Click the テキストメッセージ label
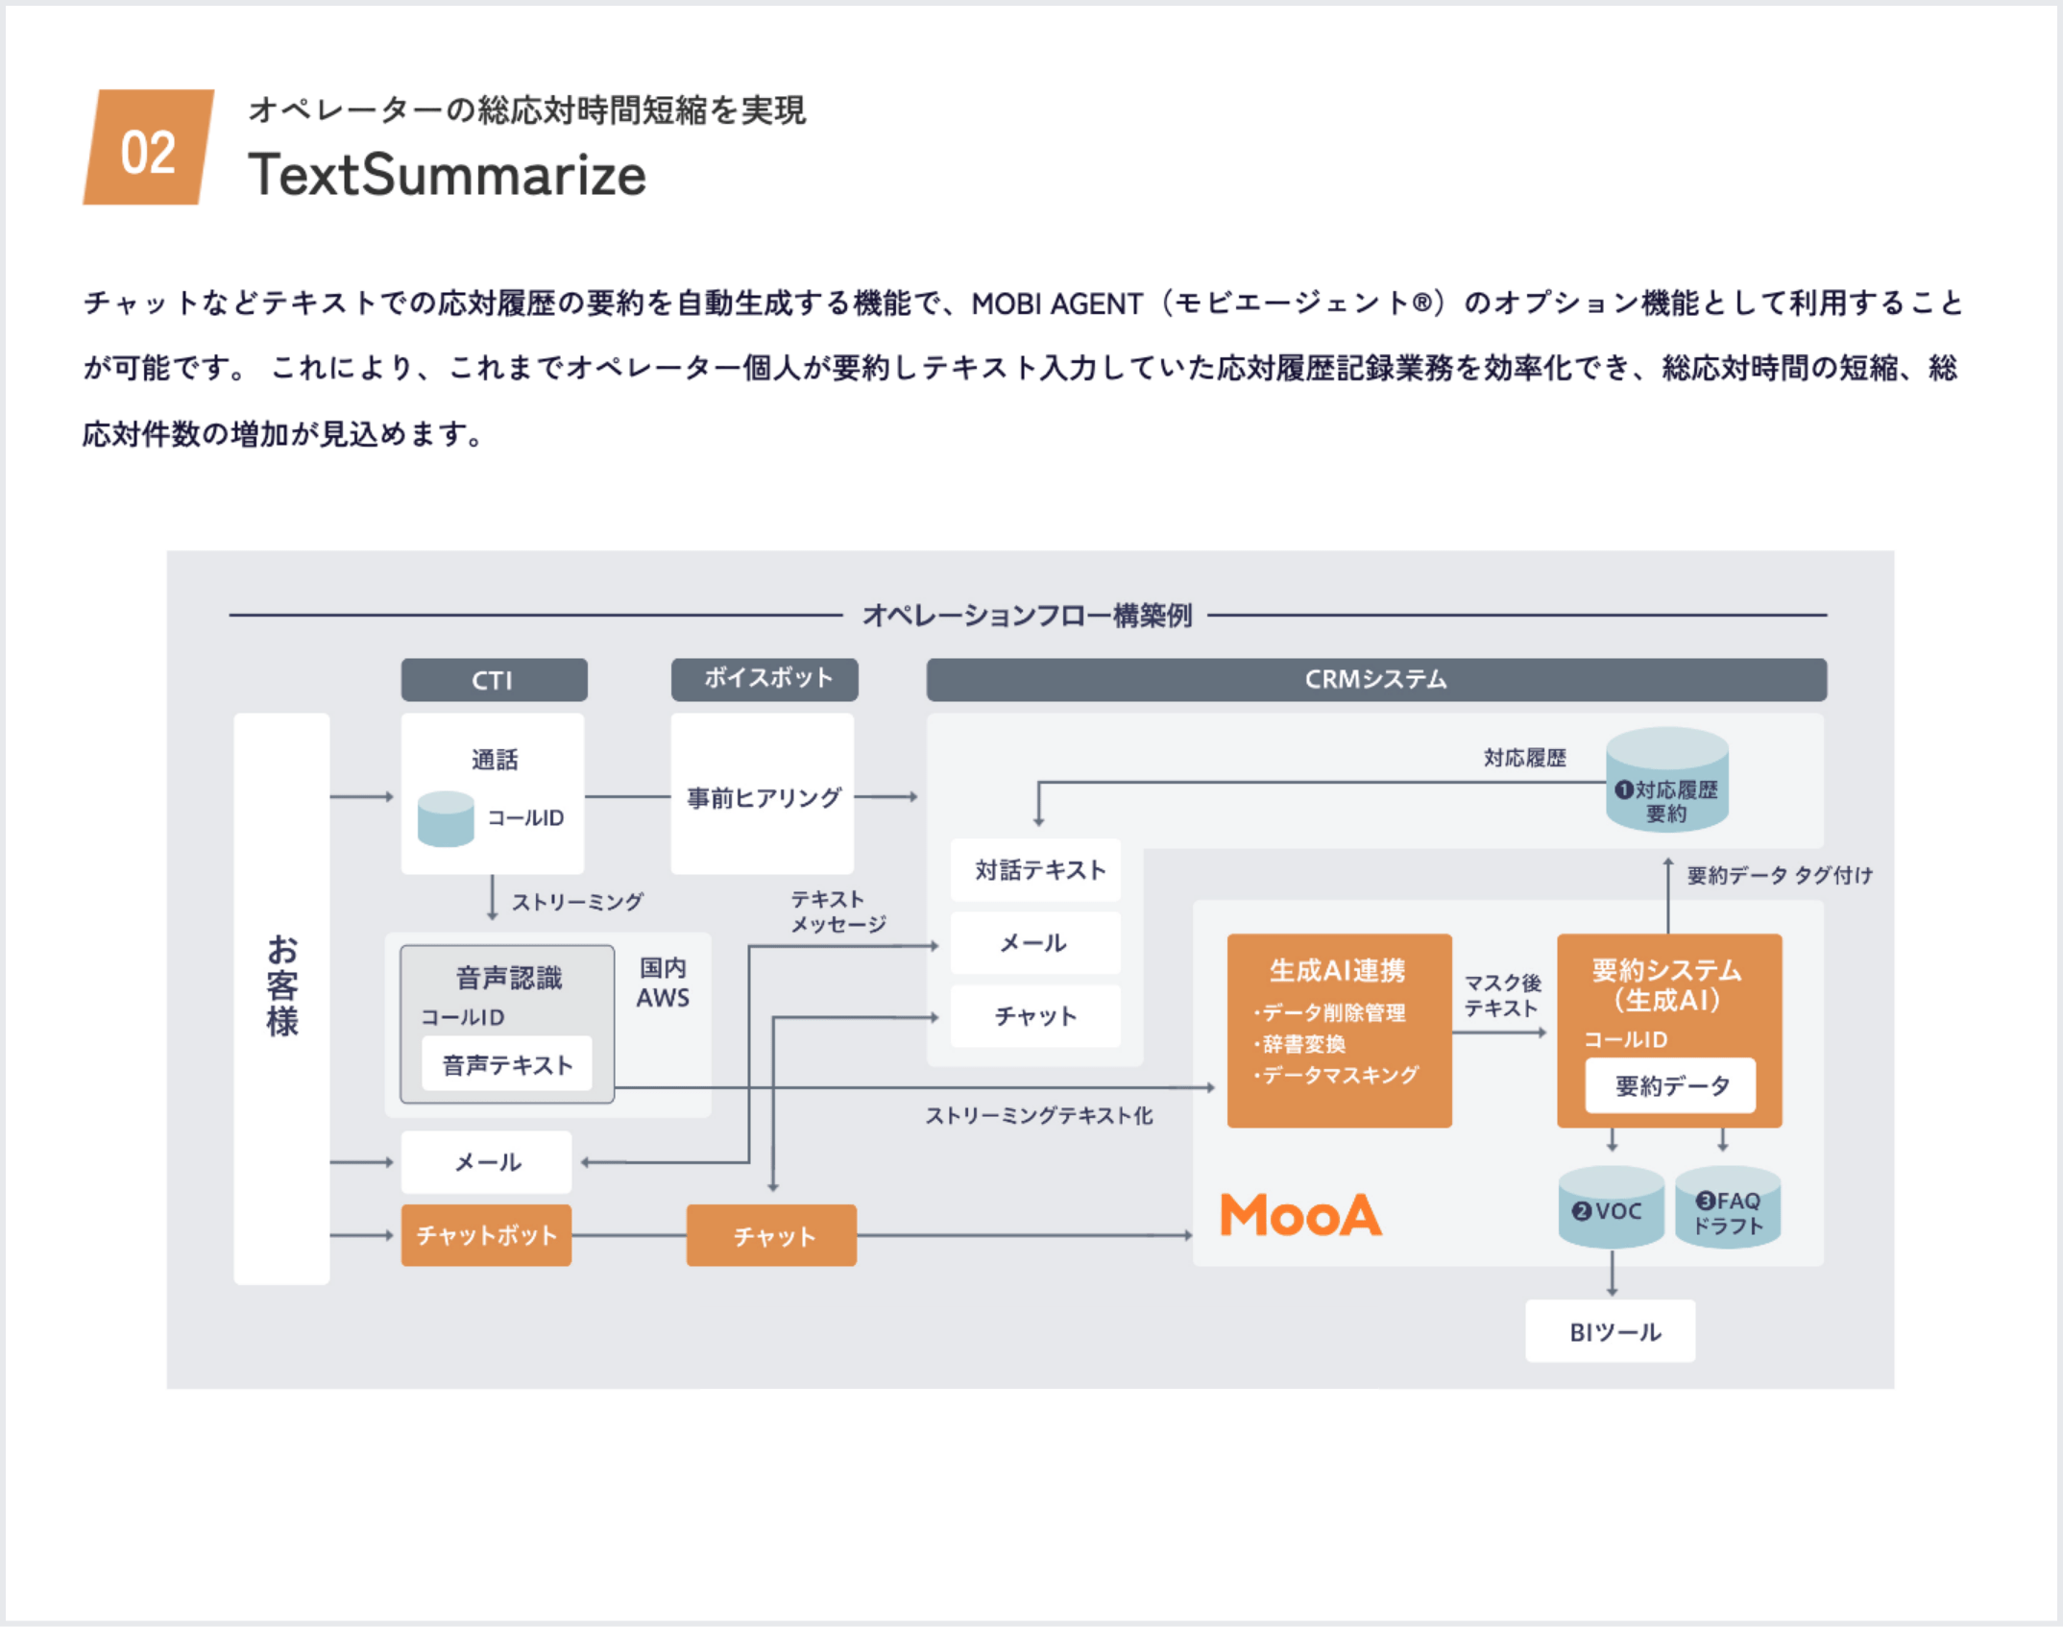Viewport: 2063px width, 1627px height. [x=837, y=911]
